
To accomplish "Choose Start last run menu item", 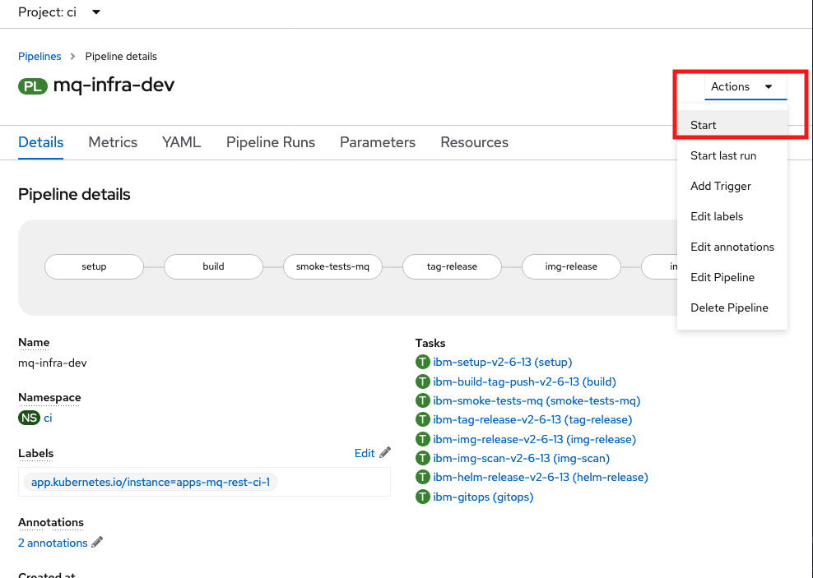I will pos(732,156).
